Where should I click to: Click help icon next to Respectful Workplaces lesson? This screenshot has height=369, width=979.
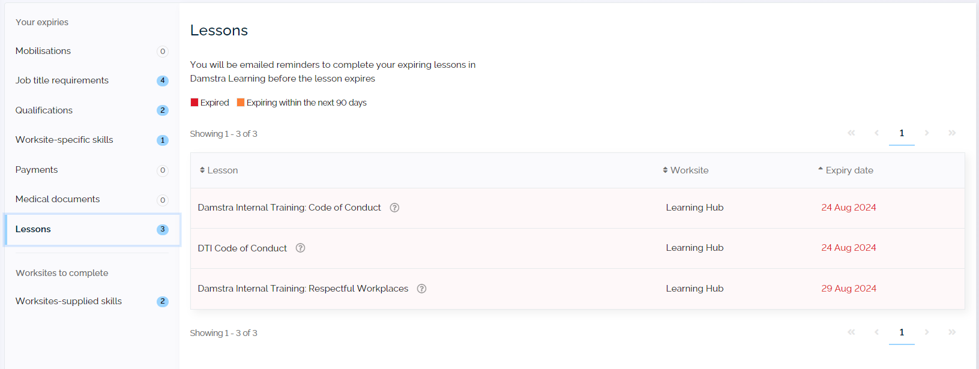click(x=421, y=289)
